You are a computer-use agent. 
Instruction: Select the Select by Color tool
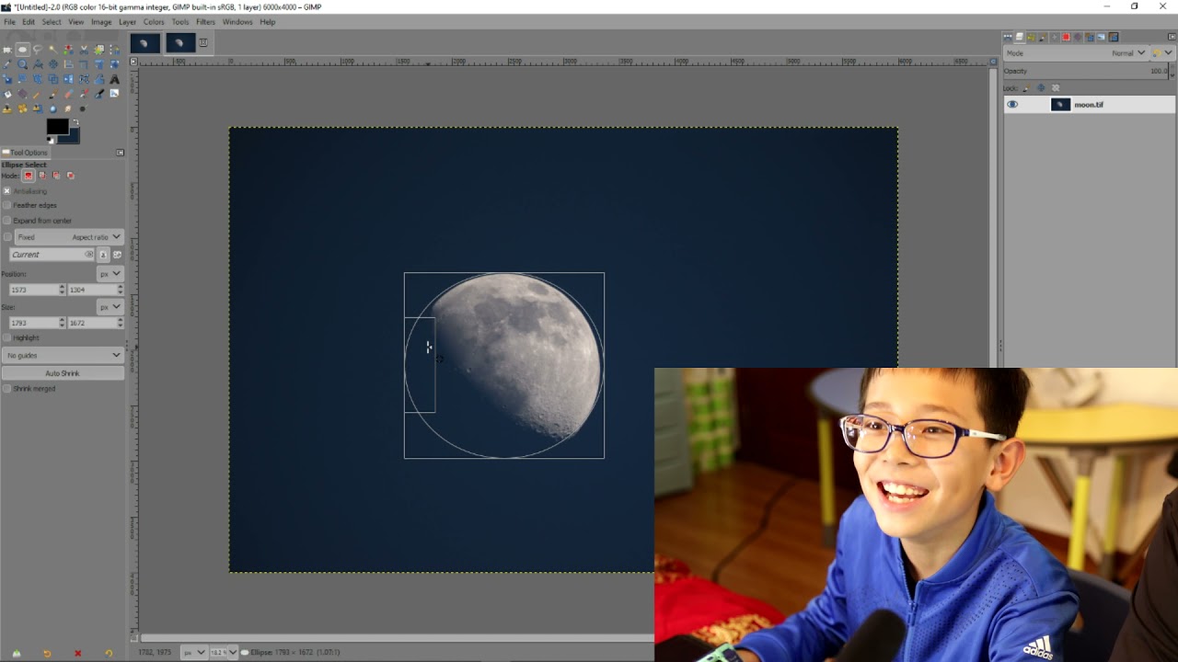pyautogui.click(x=68, y=50)
